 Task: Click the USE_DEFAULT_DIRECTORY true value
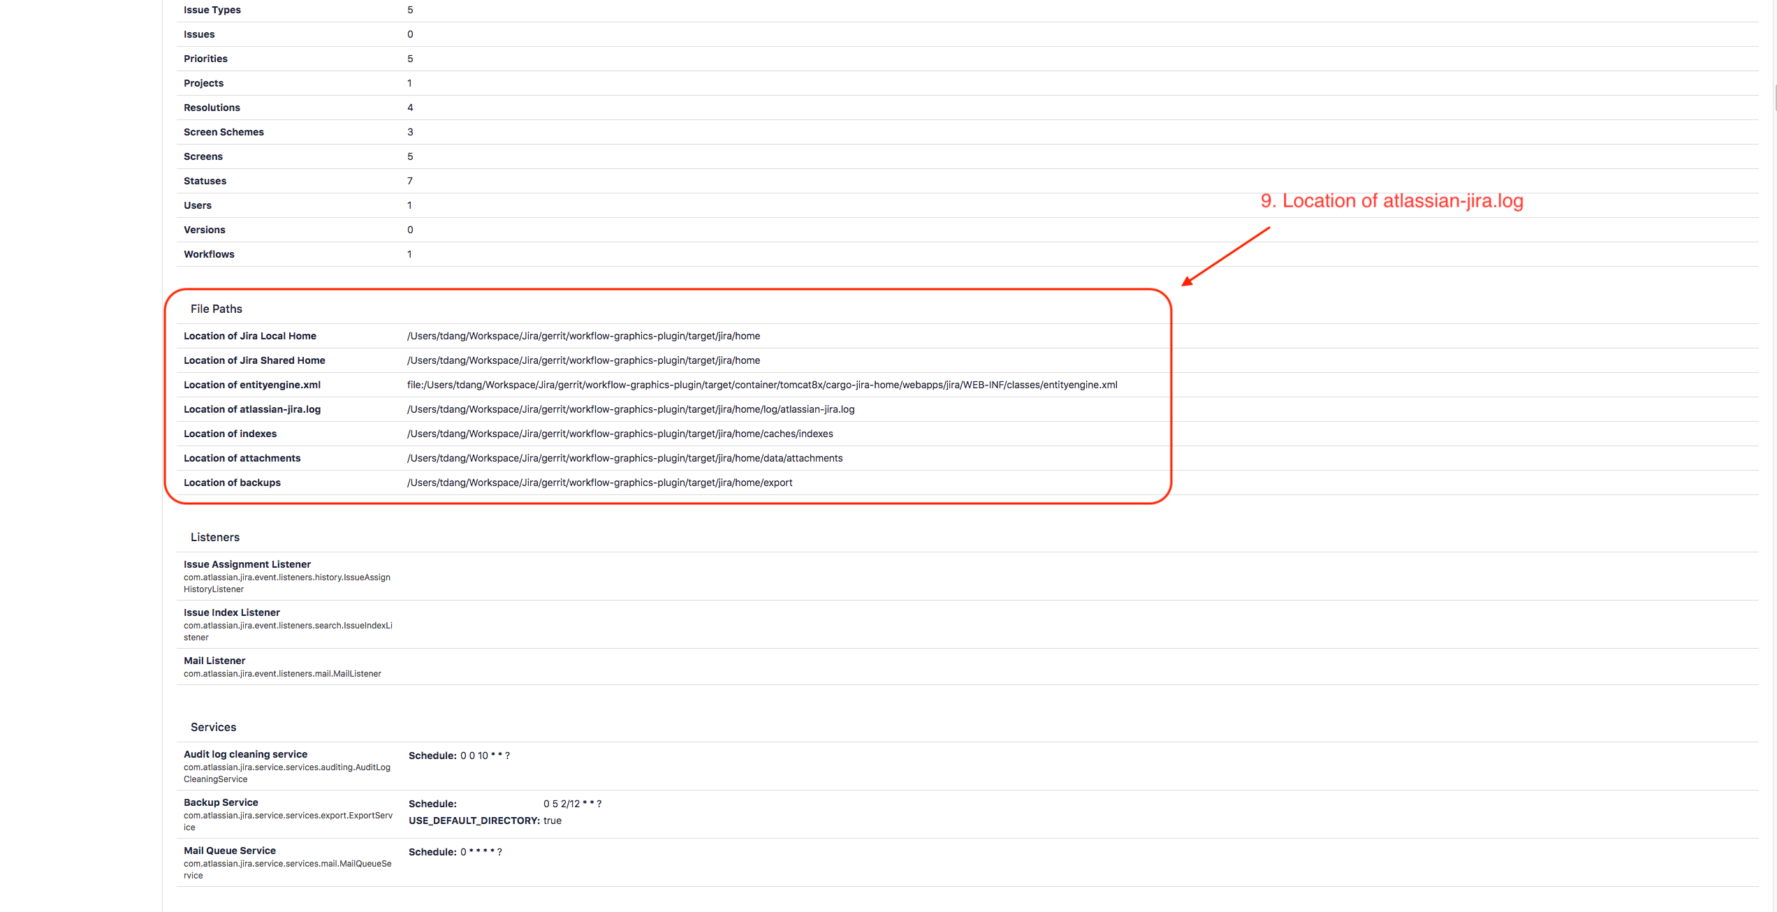[552, 821]
